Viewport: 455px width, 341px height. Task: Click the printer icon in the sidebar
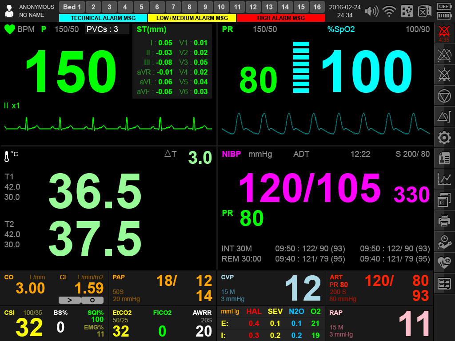[x=444, y=220]
